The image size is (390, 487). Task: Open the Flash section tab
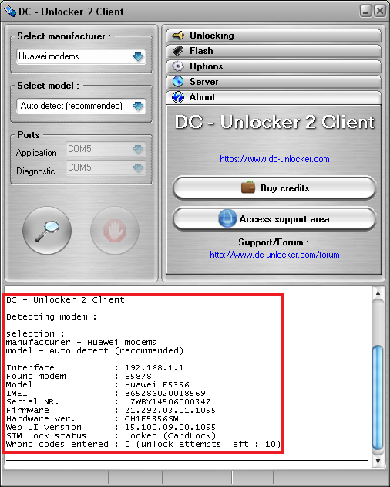coord(274,51)
